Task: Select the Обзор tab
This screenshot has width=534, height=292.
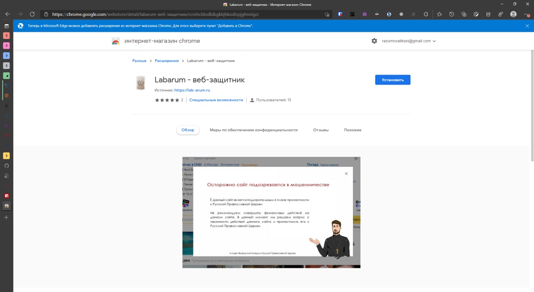Action: pos(188,130)
